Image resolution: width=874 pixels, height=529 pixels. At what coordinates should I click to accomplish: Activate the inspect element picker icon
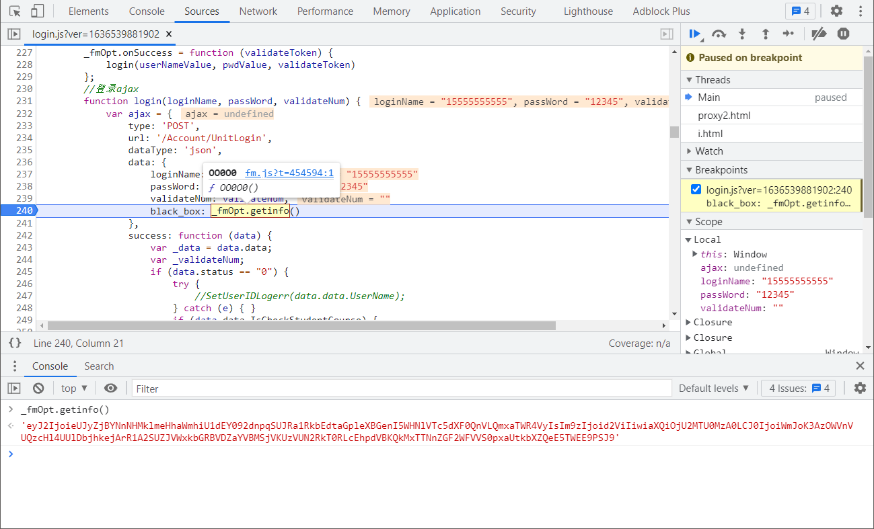15,11
